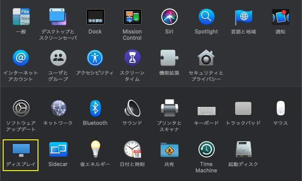Open ディスプレイ (Displays) preferences
Viewport: 302px width, 181px height.
21,150
